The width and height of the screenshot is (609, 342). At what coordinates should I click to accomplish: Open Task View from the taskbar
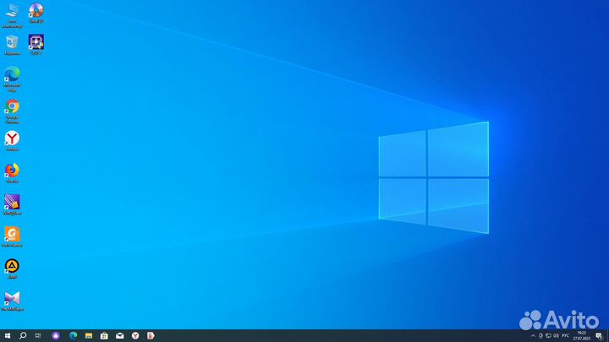(38, 336)
